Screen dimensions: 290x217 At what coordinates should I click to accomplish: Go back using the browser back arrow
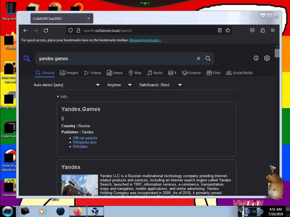(25, 31)
